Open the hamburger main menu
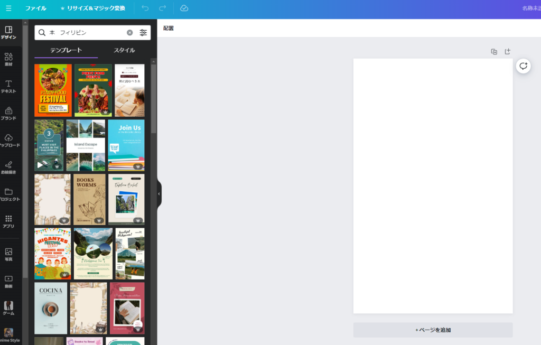 pos(8,8)
